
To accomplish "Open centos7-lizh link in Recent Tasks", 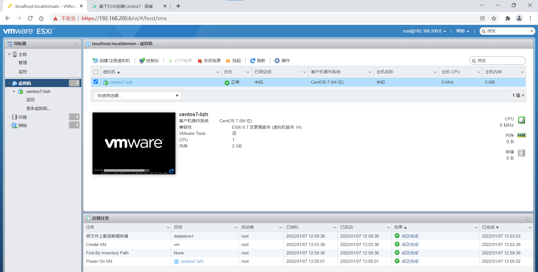I will point(192,261).
